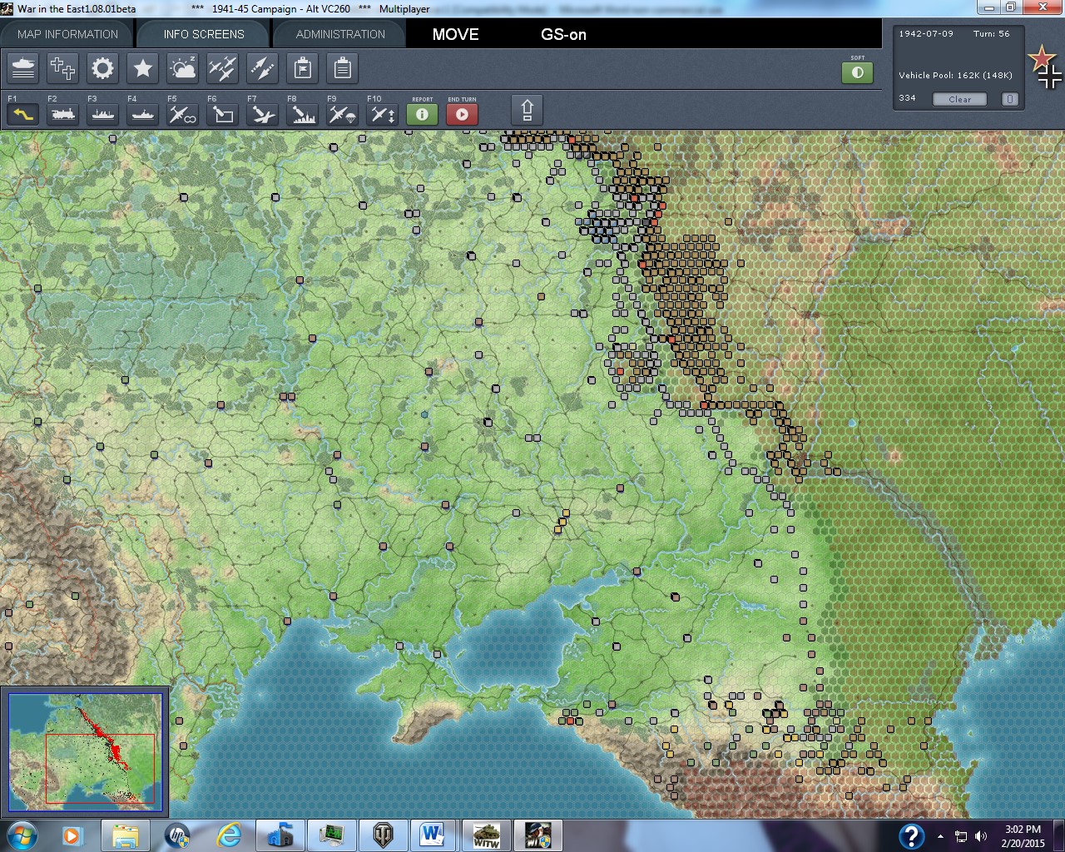This screenshot has width=1065, height=852.
Task: Open the clipboard with flag report
Action: point(303,68)
